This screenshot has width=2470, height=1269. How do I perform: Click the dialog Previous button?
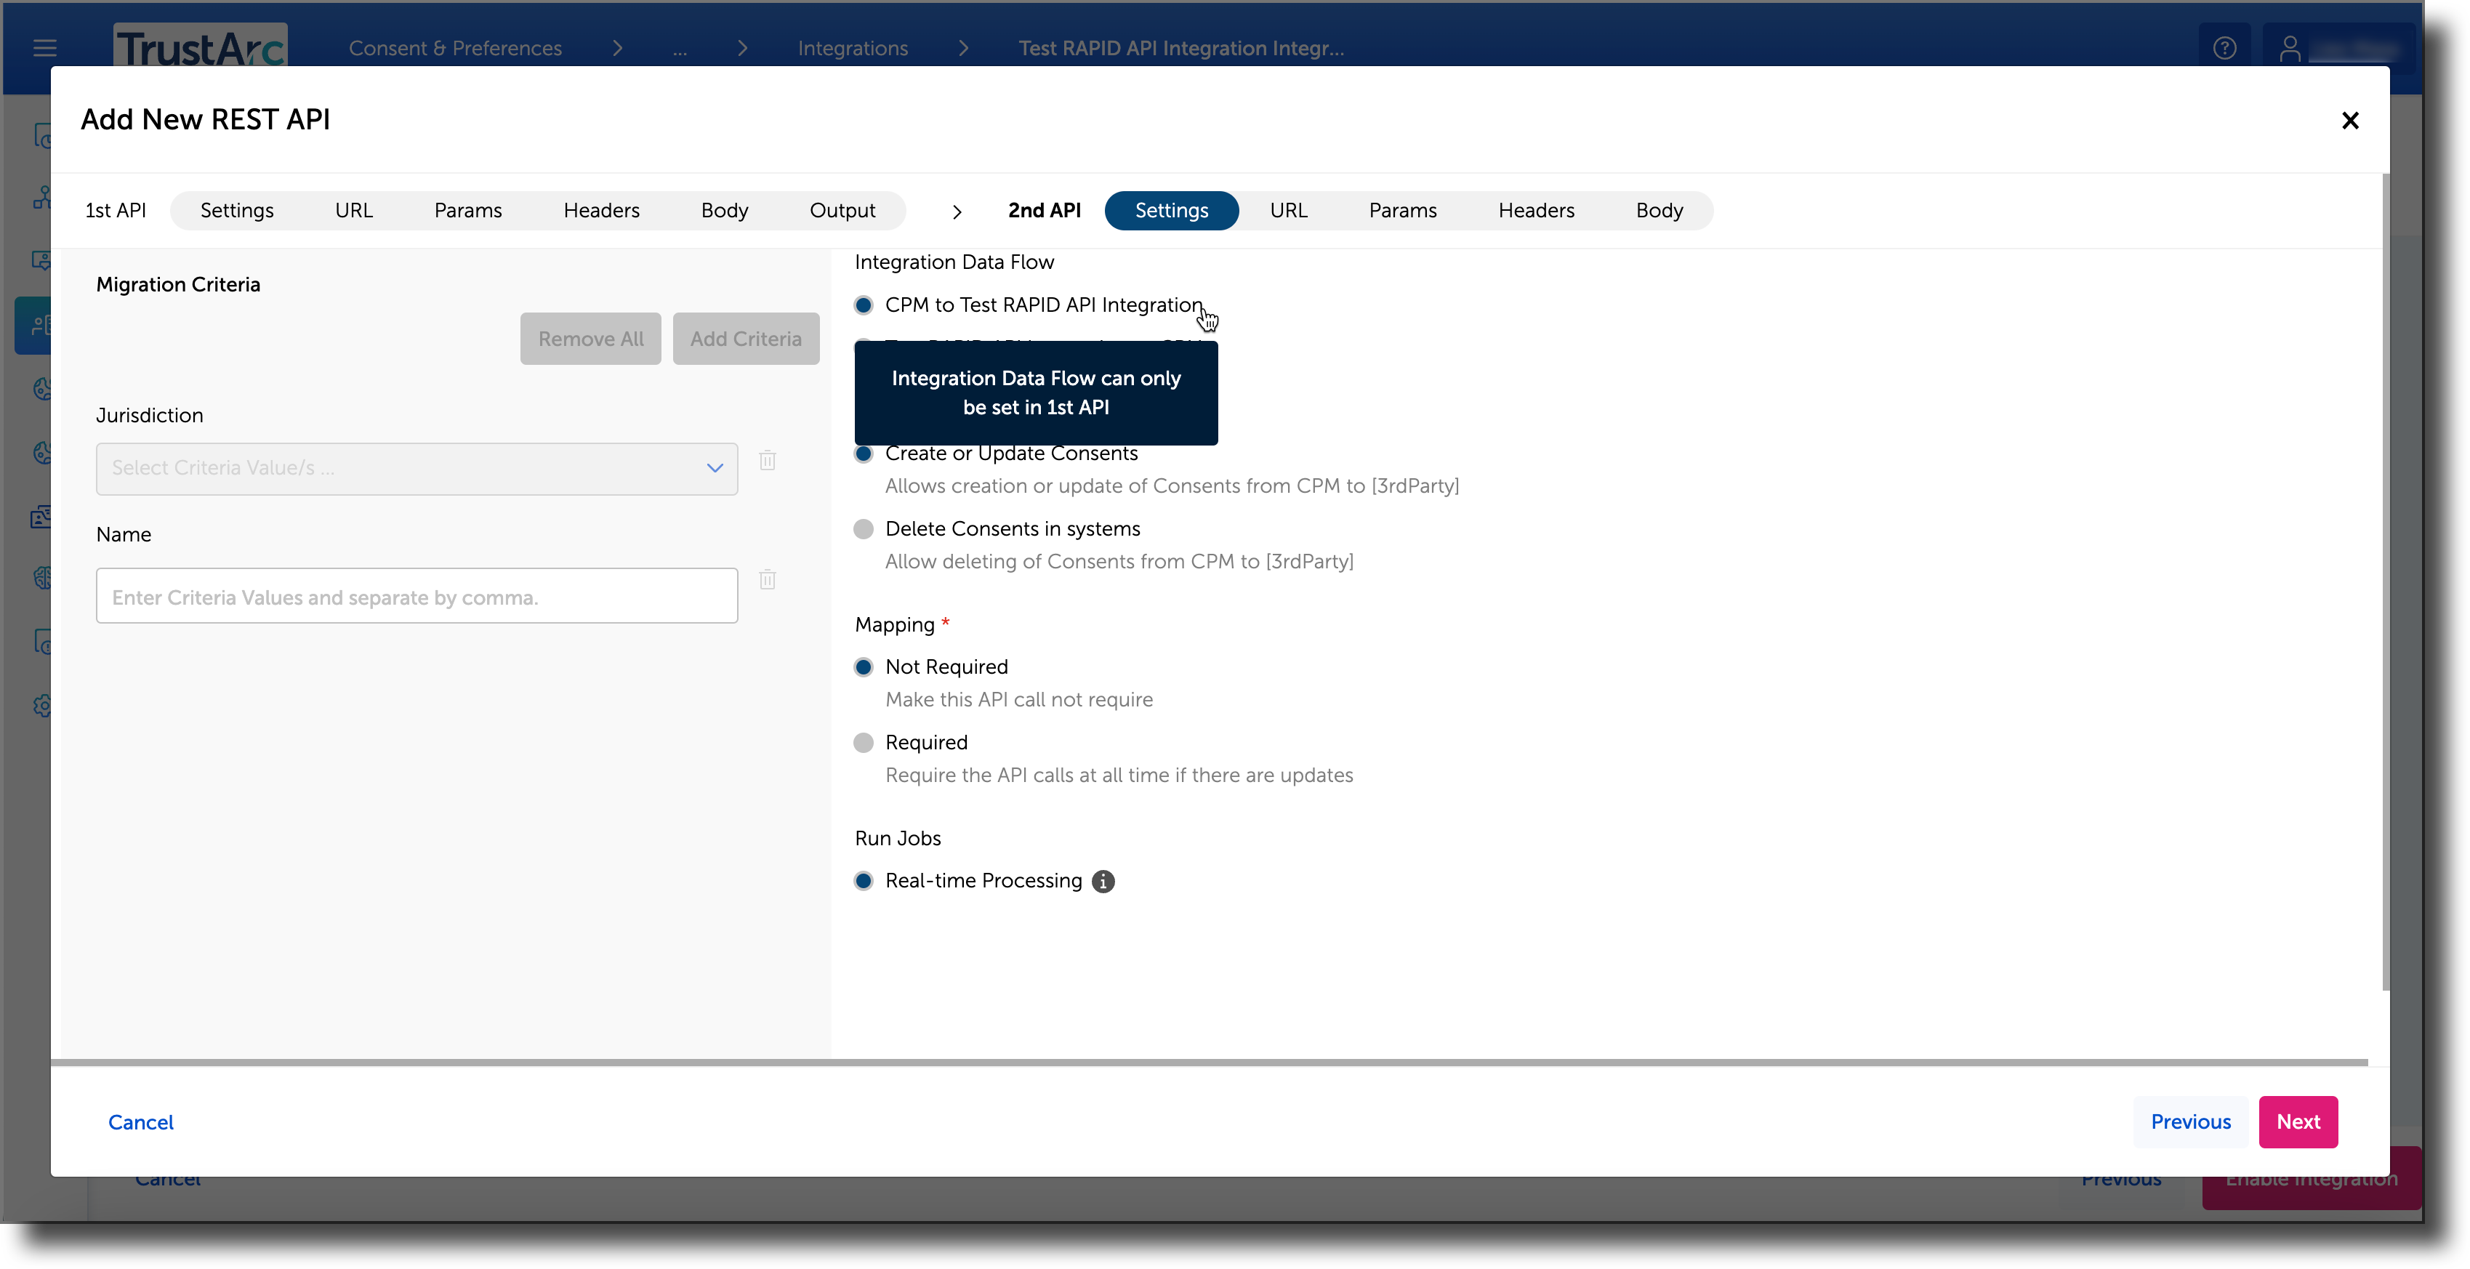click(x=2190, y=1121)
